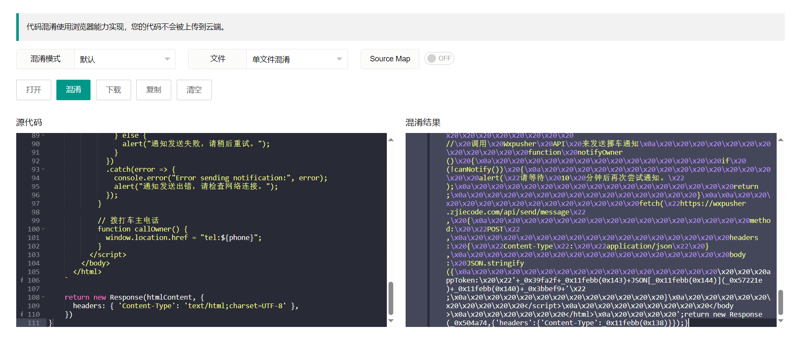Run obfuscation with the 混淆 button
Screen dimensions: 798x341
click(x=73, y=90)
